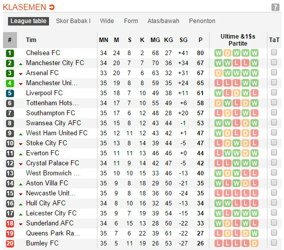Click Chelsea FC rank 1 badge

(10, 53)
